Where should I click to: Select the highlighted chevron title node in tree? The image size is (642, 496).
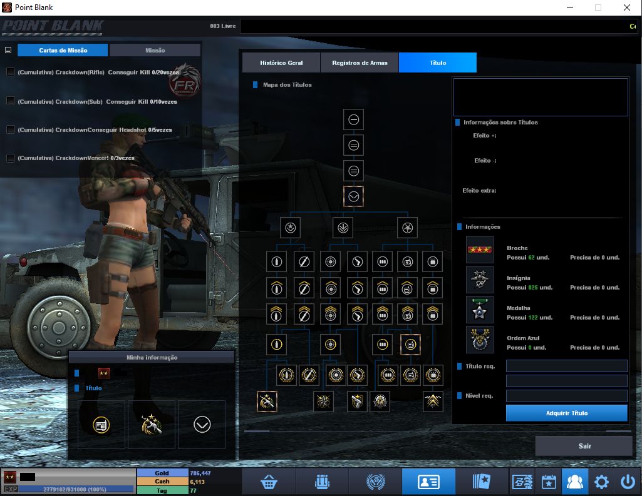[x=353, y=196]
